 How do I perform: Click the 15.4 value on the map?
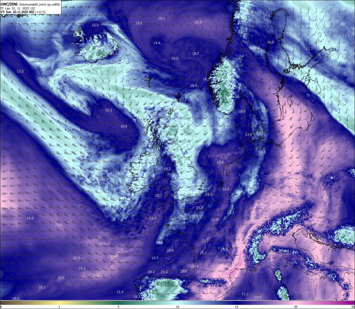point(120,292)
